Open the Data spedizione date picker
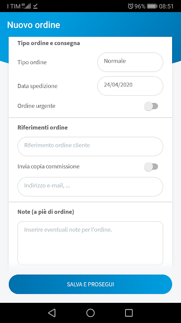 point(130,86)
